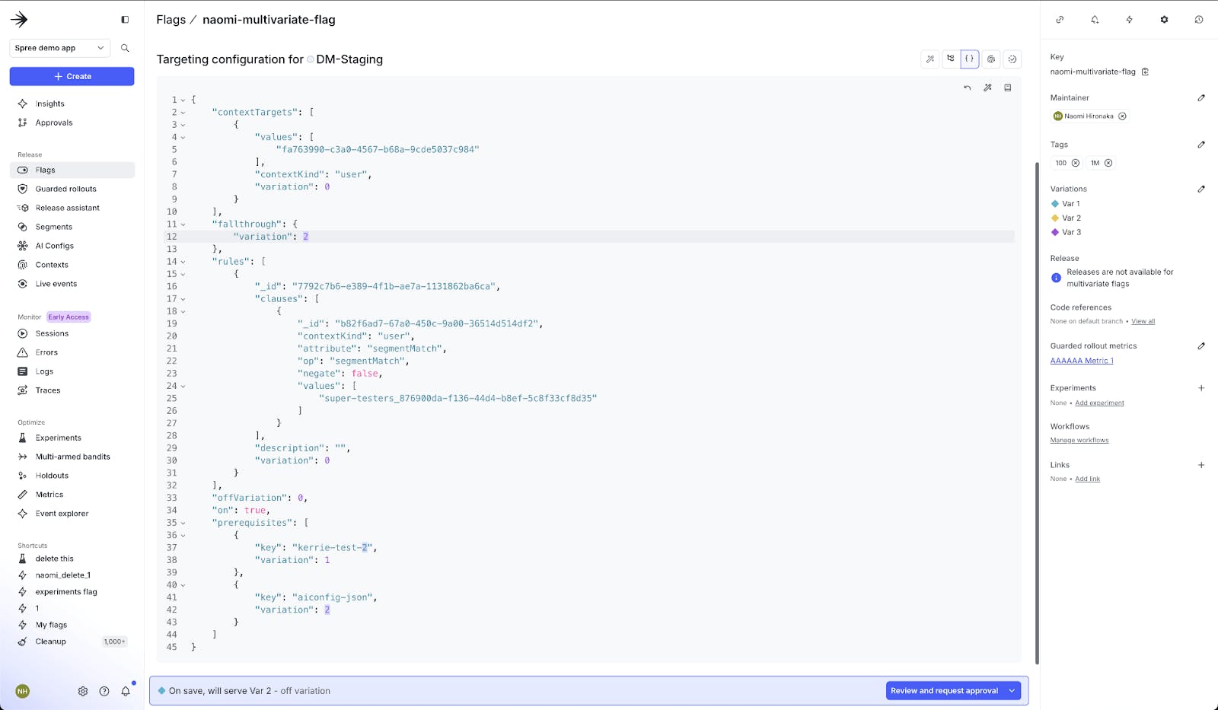Click the lightning bolt triggers icon

[x=1129, y=20]
